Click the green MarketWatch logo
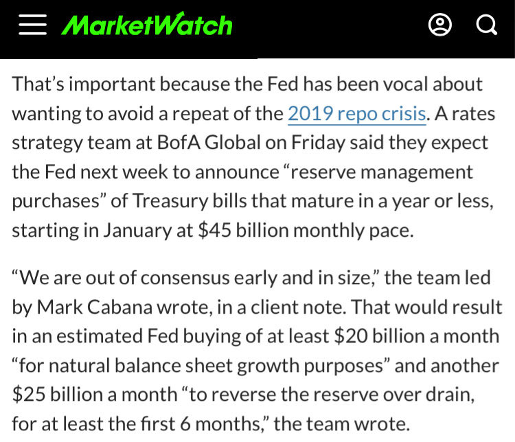Image resolution: width=515 pixels, height=442 pixels. [147, 24]
